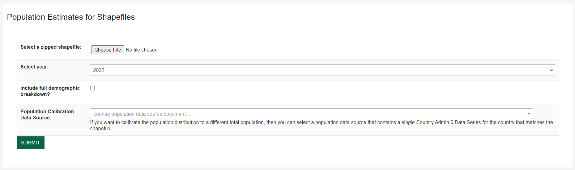The width and height of the screenshot is (575, 170).
Task: Open the country population data source combo box
Action: [x=311, y=114]
